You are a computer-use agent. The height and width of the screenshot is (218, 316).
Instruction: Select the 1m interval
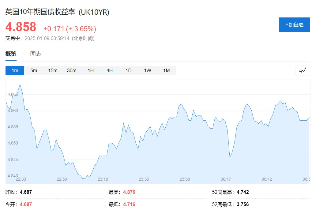pos(15,71)
